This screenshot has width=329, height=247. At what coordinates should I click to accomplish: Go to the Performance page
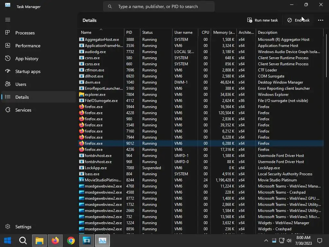click(x=39, y=46)
